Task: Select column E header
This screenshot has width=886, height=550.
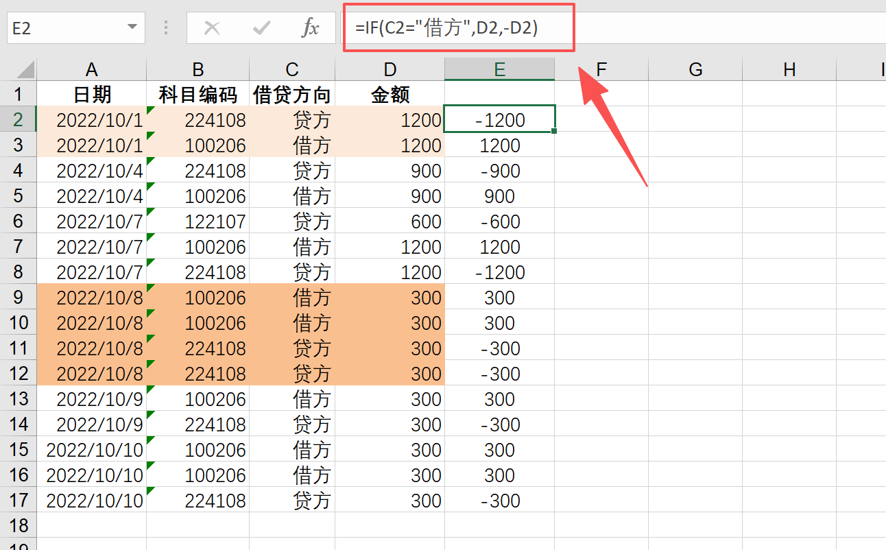Action: click(x=499, y=69)
